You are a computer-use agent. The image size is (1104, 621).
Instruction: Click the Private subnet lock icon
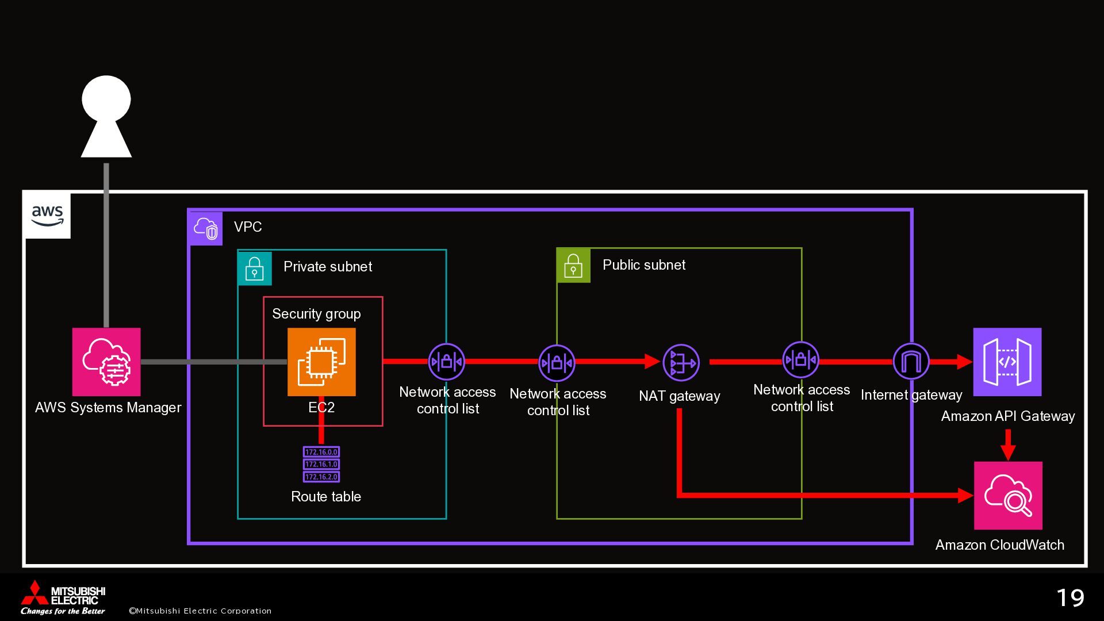click(255, 268)
